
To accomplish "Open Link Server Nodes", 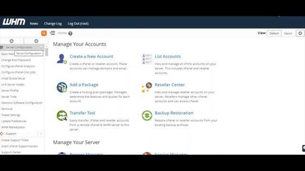I will pyautogui.click(x=13, y=85).
